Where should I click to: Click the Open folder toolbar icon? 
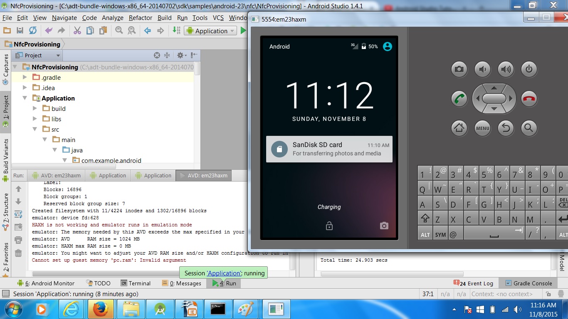7,31
